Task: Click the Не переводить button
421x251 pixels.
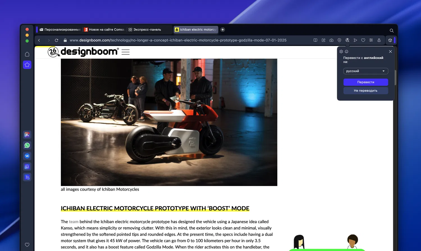Action: click(366, 91)
